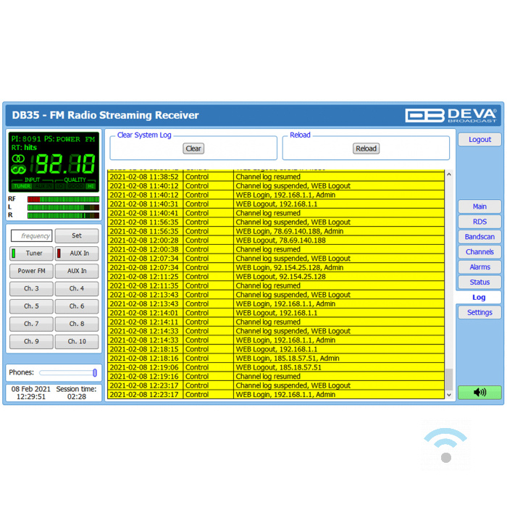Click the DEVA Broadcast logo
The height and width of the screenshot is (507, 507).
pyautogui.click(x=451, y=115)
